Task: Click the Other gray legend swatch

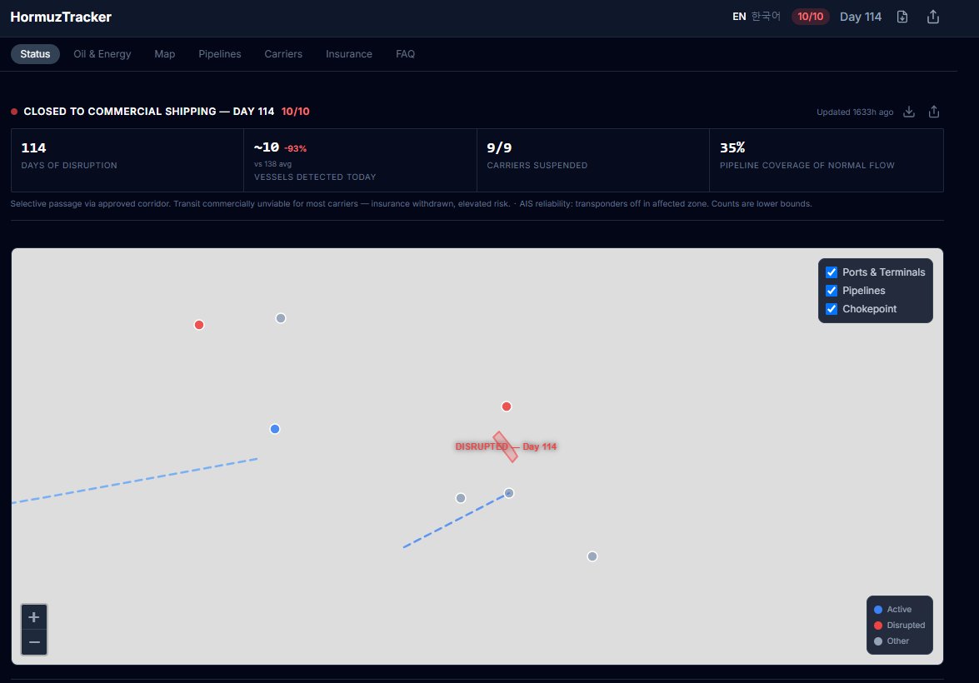Action: [x=878, y=641]
